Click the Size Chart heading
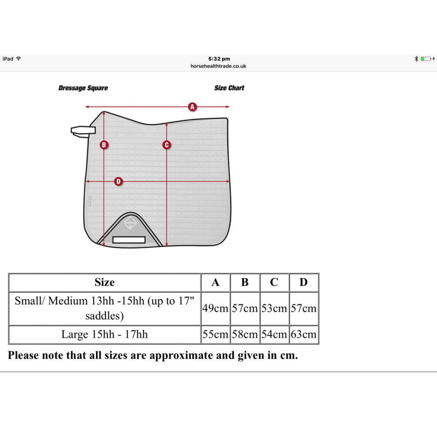 [229, 88]
